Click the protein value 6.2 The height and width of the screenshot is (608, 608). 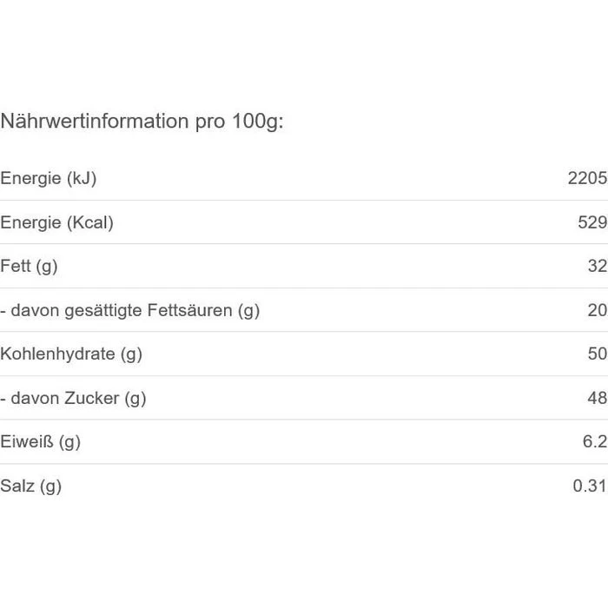coord(595,442)
